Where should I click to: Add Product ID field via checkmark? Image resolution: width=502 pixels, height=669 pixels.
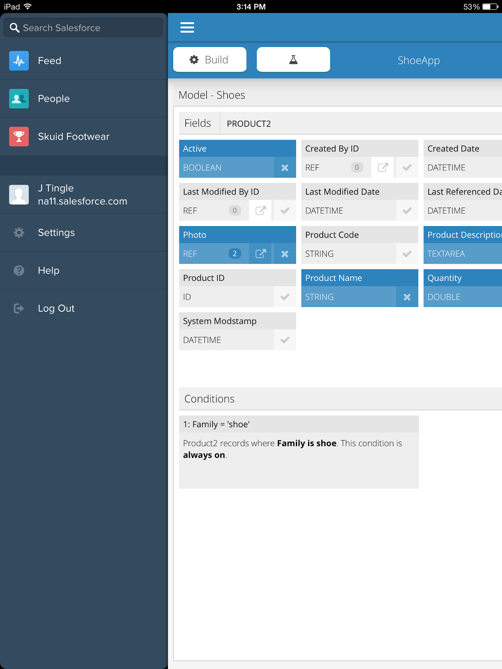pos(285,297)
